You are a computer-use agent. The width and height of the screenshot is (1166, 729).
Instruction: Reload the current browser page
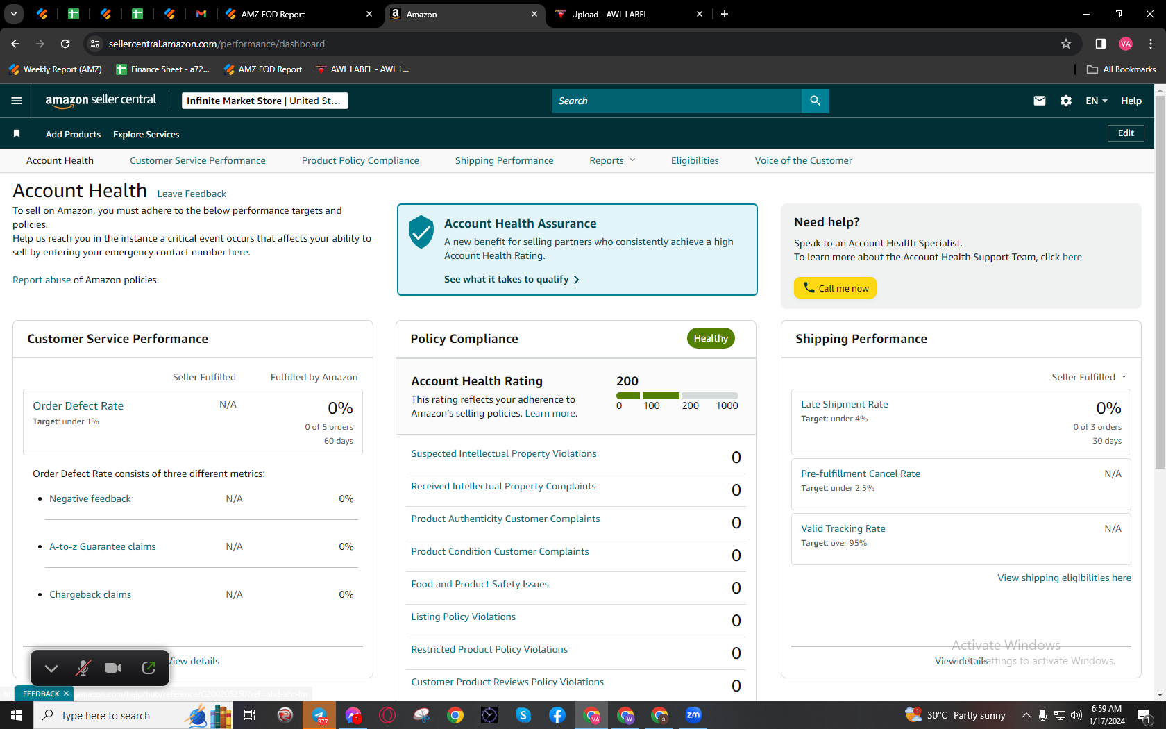tap(65, 44)
